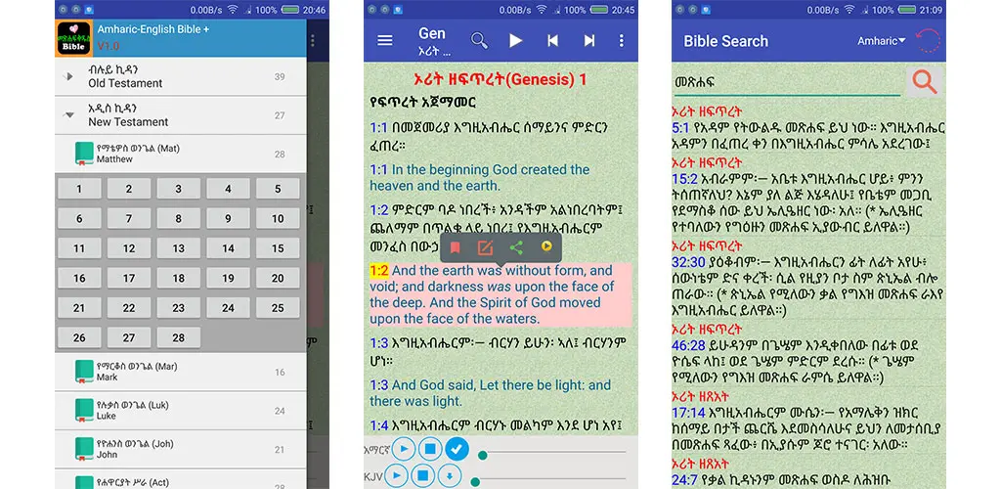Stop the Amharic audio track
1001x489 pixels.
coord(430,450)
